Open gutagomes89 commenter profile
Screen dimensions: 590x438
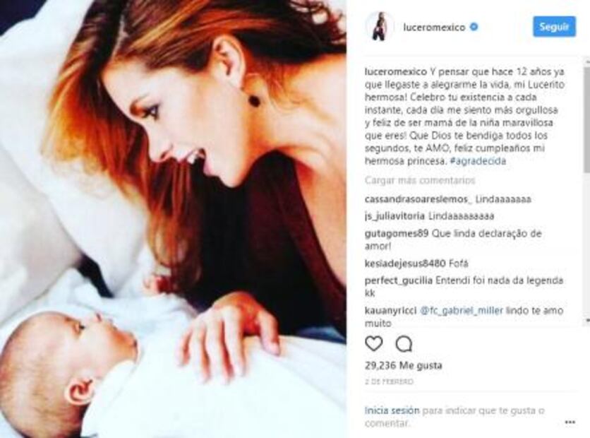click(397, 234)
